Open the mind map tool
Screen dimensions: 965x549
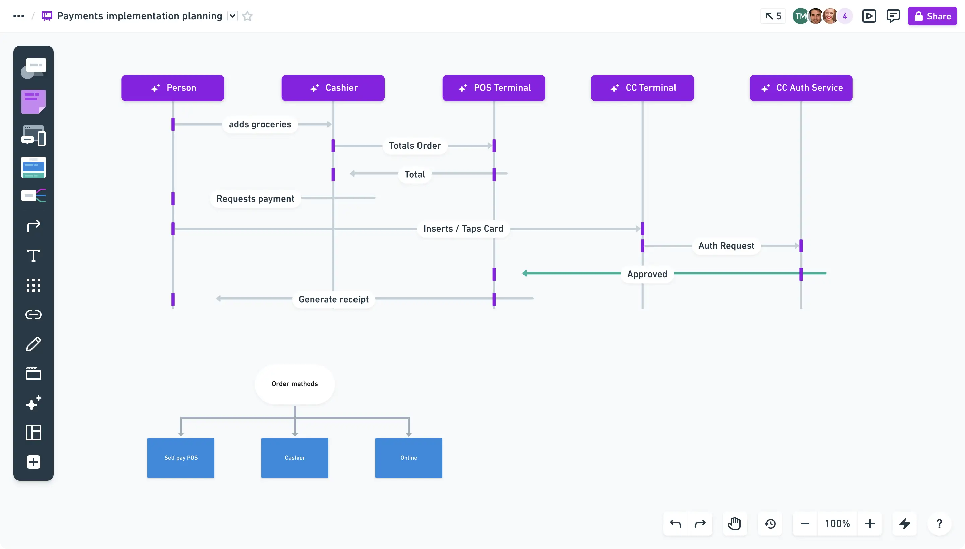click(33, 196)
